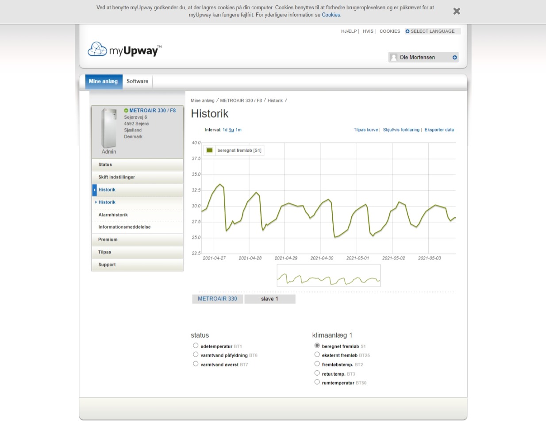Viewport: 546px width, 423px height.
Task: Select eksternt fremløb BT25 radio button
Action: tap(317, 354)
